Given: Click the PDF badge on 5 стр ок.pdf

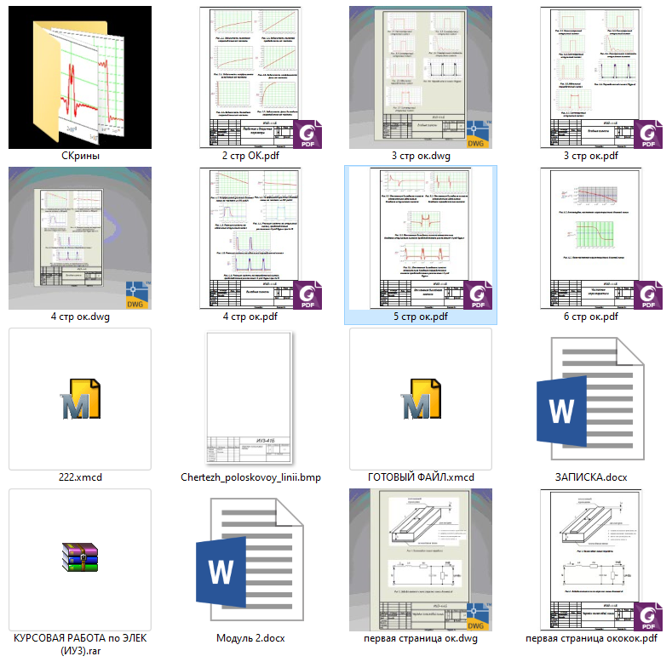Looking at the screenshot, I should tap(478, 295).
